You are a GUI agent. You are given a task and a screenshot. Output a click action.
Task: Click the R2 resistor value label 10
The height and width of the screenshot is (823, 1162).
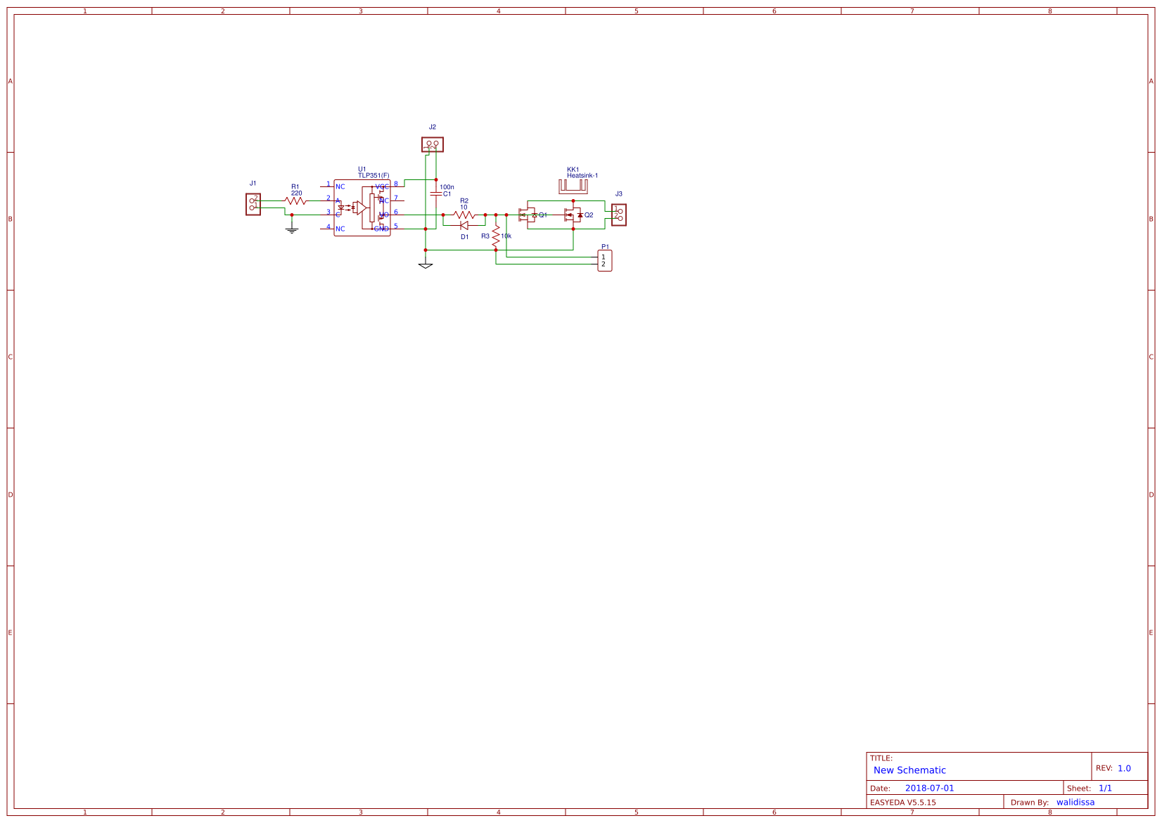click(464, 207)
